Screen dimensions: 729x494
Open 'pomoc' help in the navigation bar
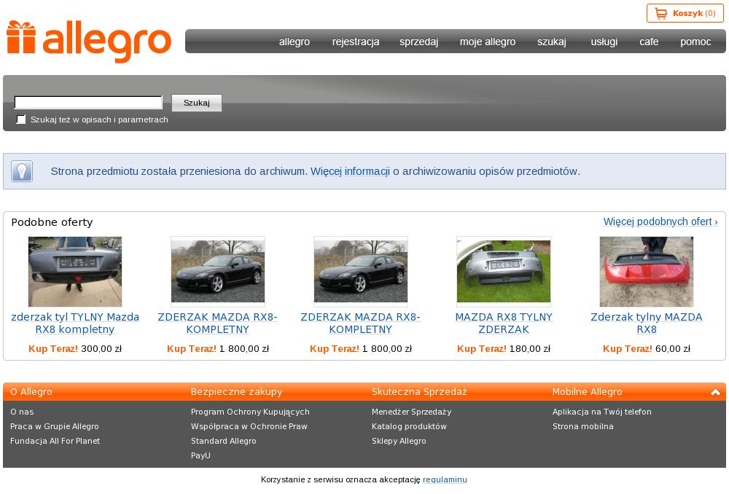(x=695, y=42)
